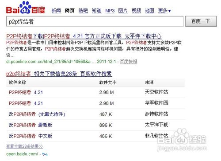This screenshot has width=221, height=161.
Task: Click the 太平洋下载 source cell
Action: point(156,125)
